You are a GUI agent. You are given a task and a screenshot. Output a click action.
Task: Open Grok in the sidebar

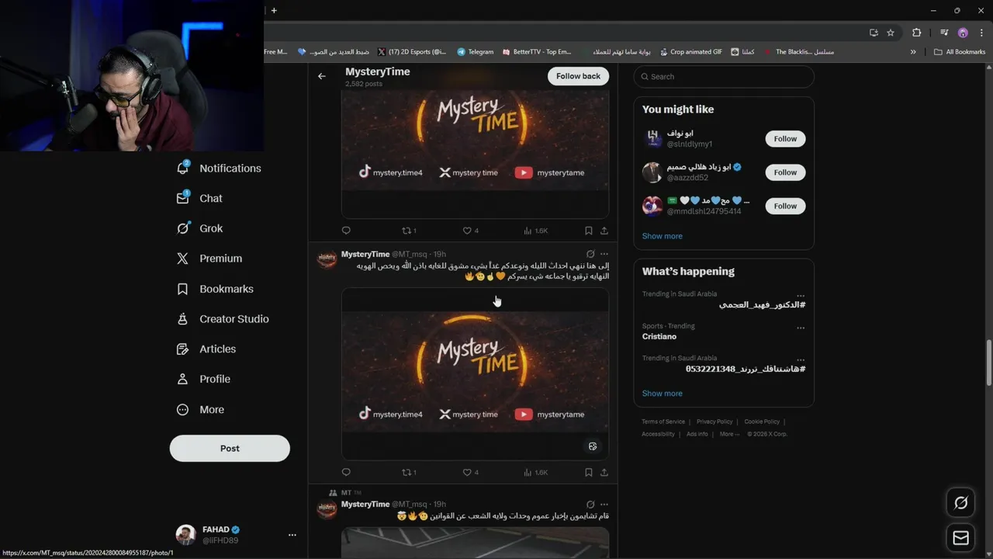(199, 228)
